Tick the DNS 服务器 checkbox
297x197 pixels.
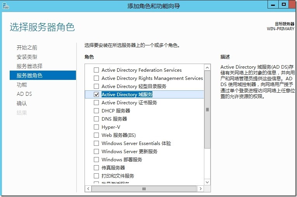point(97,119)
